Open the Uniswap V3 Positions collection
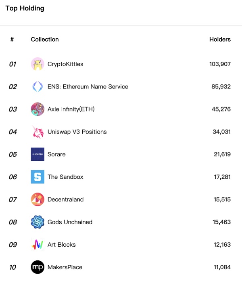The width and height of the screenshot is (242, 283). click(77, 132)
